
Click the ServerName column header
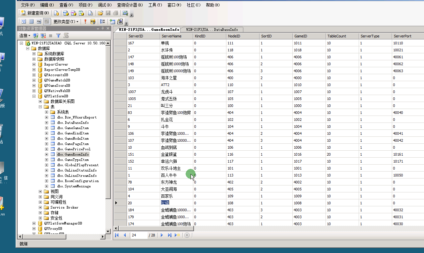[x=176, y=36]
